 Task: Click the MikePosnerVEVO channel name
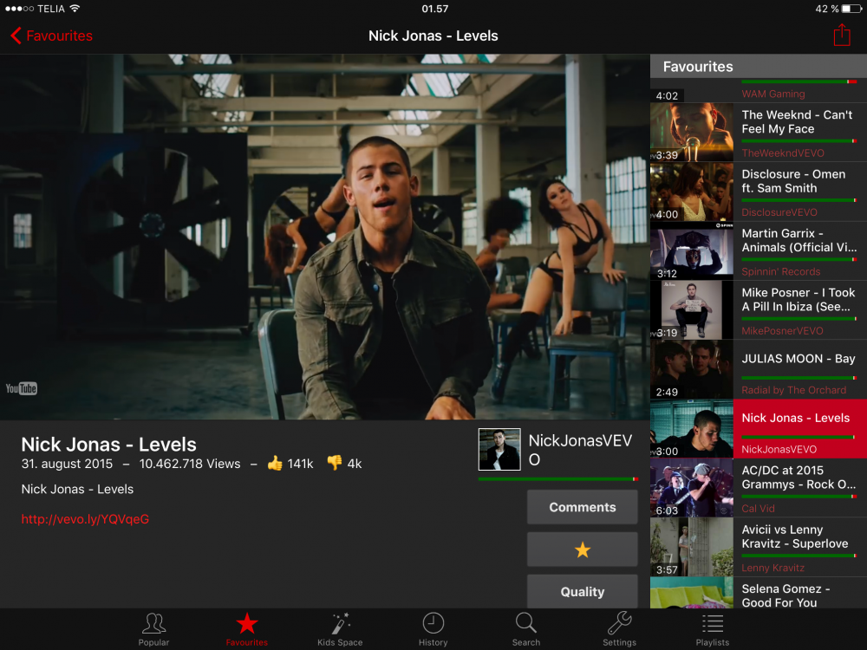pyautogui.click(x=782, y=330)
